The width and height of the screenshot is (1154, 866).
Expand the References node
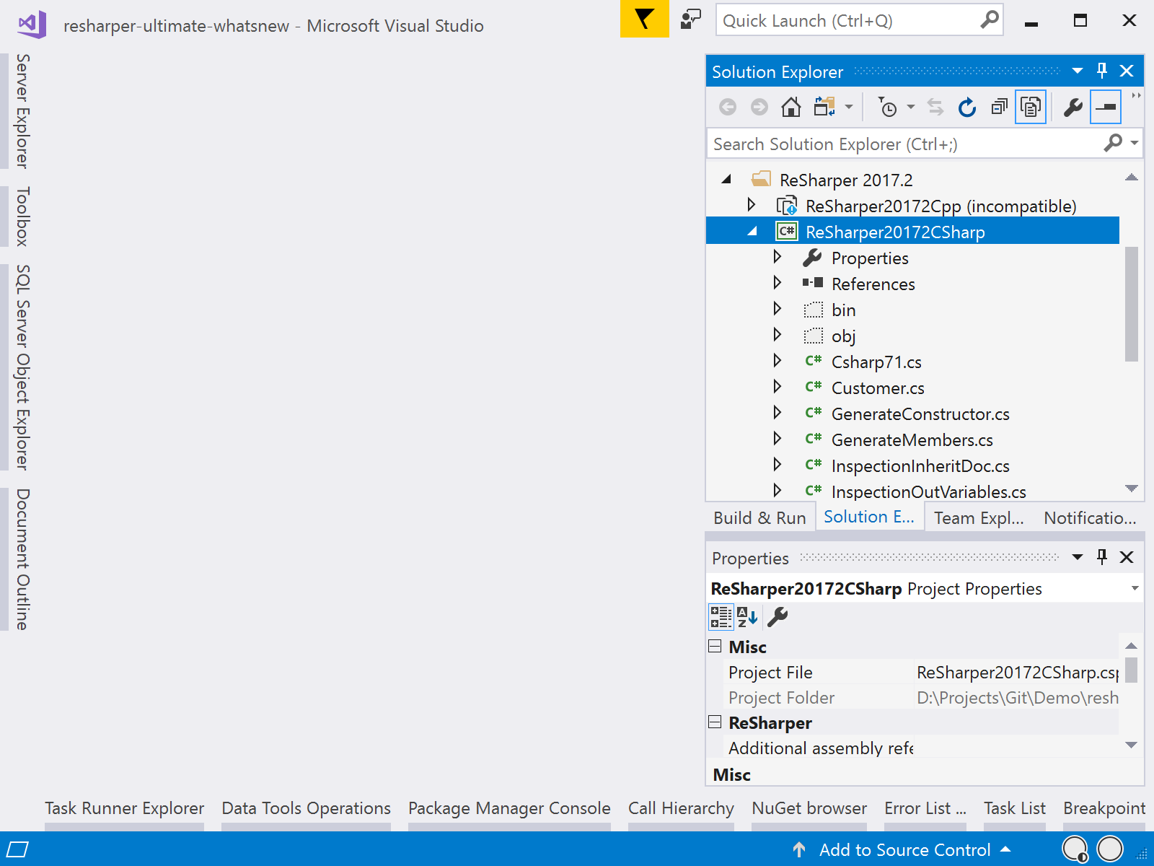pyautogui.click(x=778, y=283)
